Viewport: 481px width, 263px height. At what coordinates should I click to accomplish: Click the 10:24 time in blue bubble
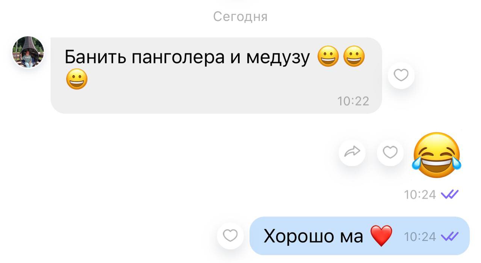[x=420, y=236]
